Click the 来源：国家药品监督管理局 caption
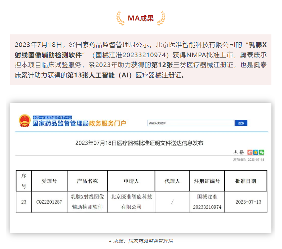The image size is (282, 249). click(143, 241)
